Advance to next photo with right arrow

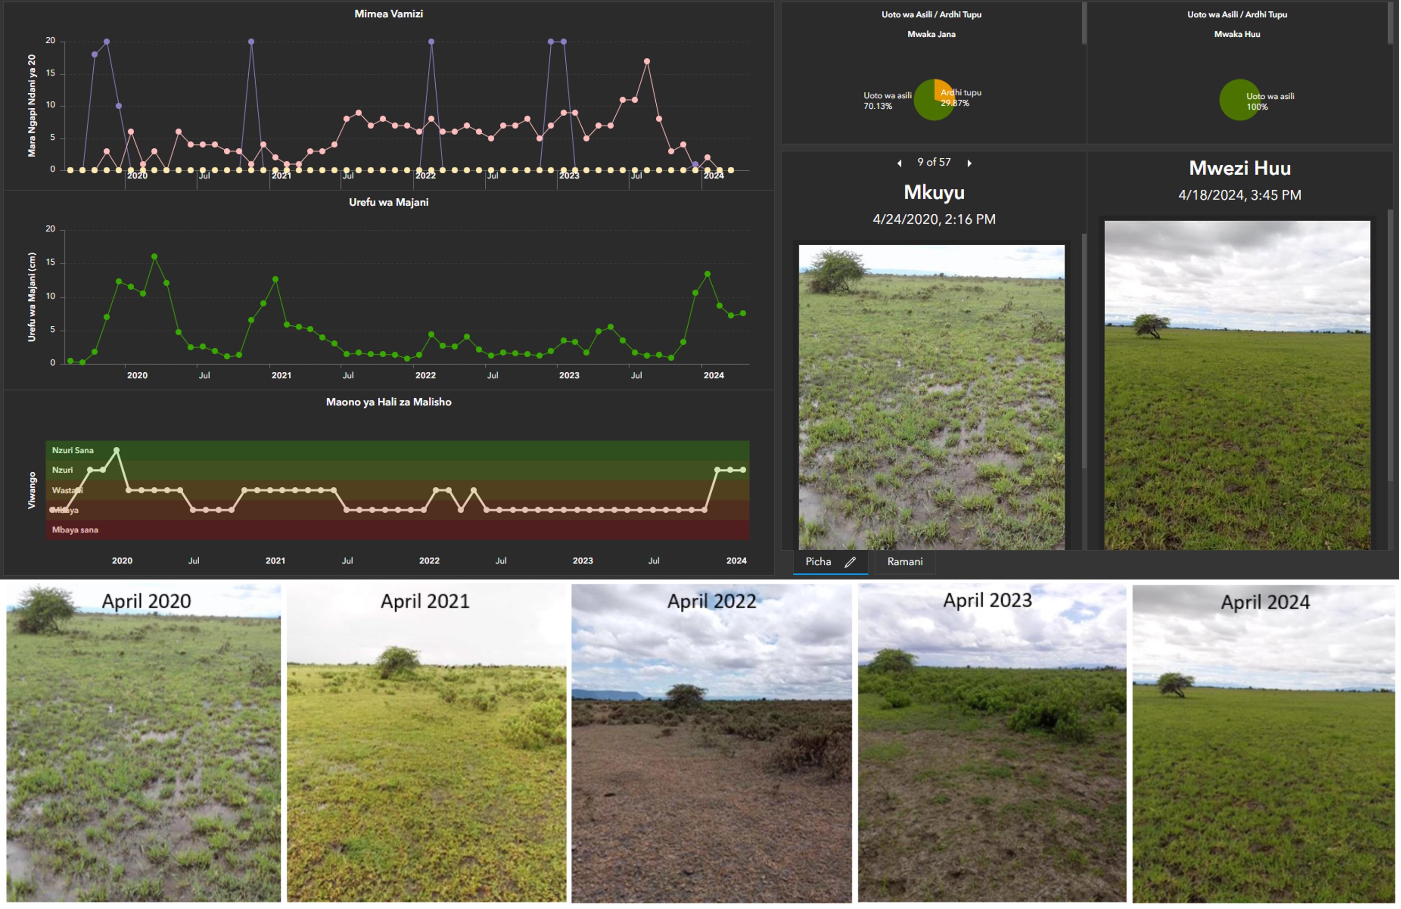coord(969,163)
